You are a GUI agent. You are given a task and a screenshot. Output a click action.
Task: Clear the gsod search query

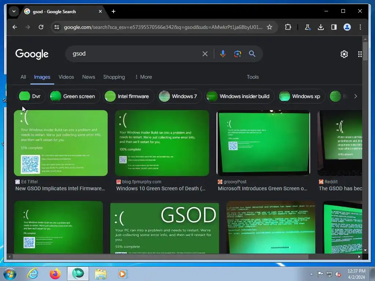(205, 54)
